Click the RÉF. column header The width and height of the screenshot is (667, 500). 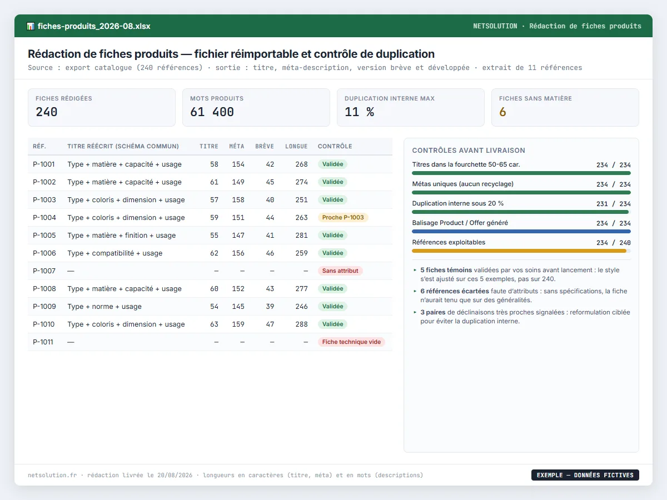pos(39,147)
